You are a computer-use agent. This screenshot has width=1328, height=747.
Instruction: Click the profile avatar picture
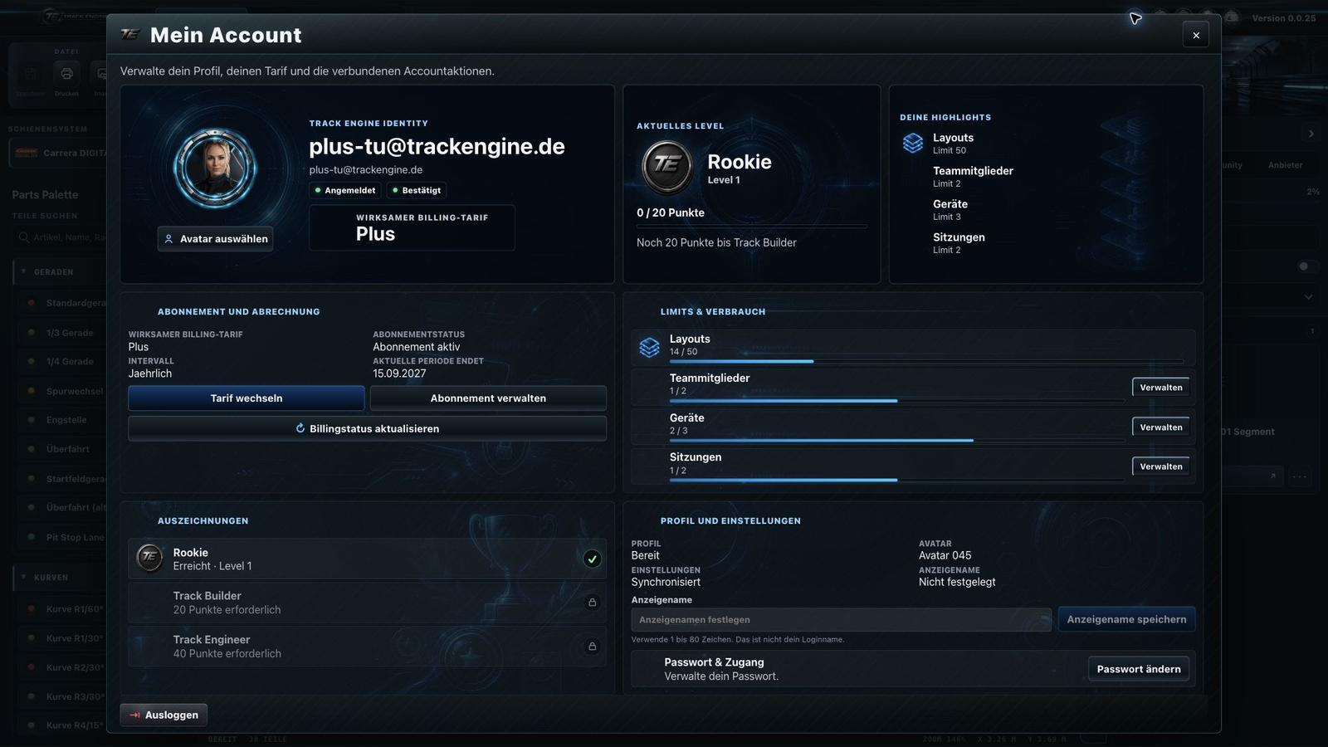(215, 168)
